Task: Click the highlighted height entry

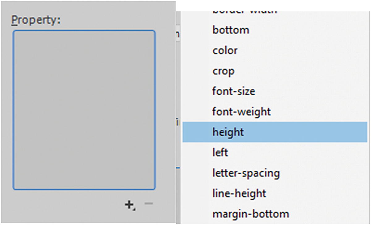Action: coord(228,132)
